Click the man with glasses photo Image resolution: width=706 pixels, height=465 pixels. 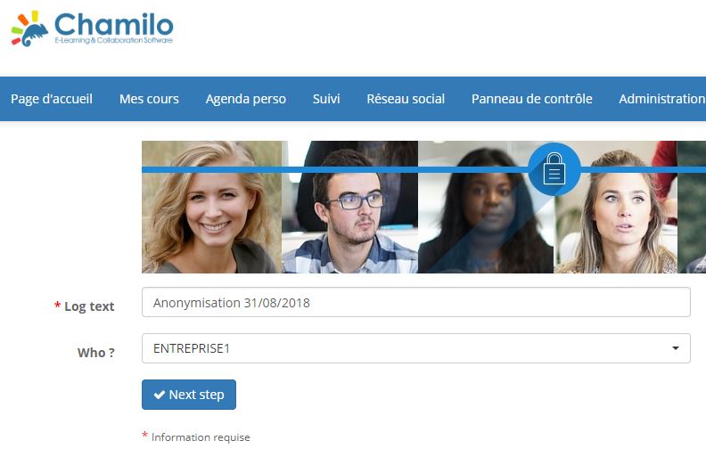pos(349,207)
